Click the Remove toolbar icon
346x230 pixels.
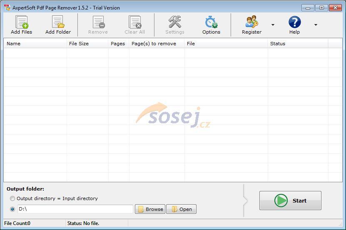point(98,22)
